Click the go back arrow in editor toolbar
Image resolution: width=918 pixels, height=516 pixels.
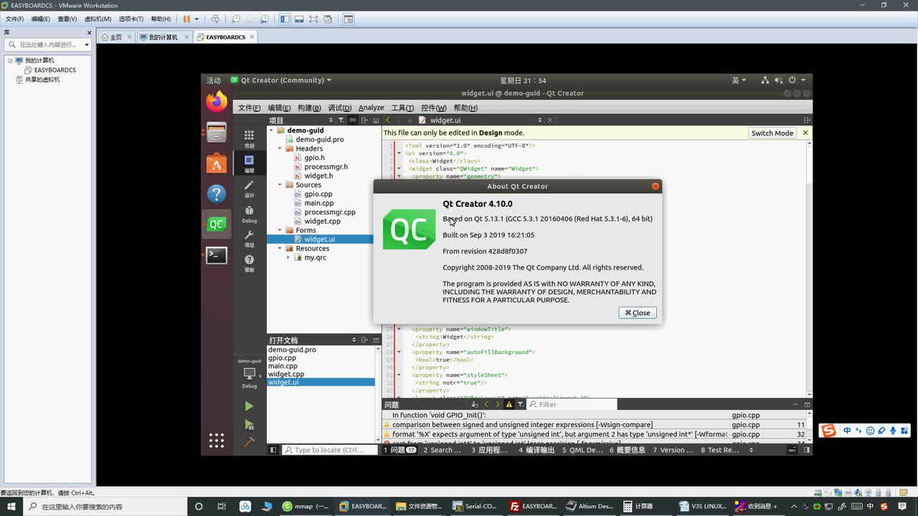point(388,120)
